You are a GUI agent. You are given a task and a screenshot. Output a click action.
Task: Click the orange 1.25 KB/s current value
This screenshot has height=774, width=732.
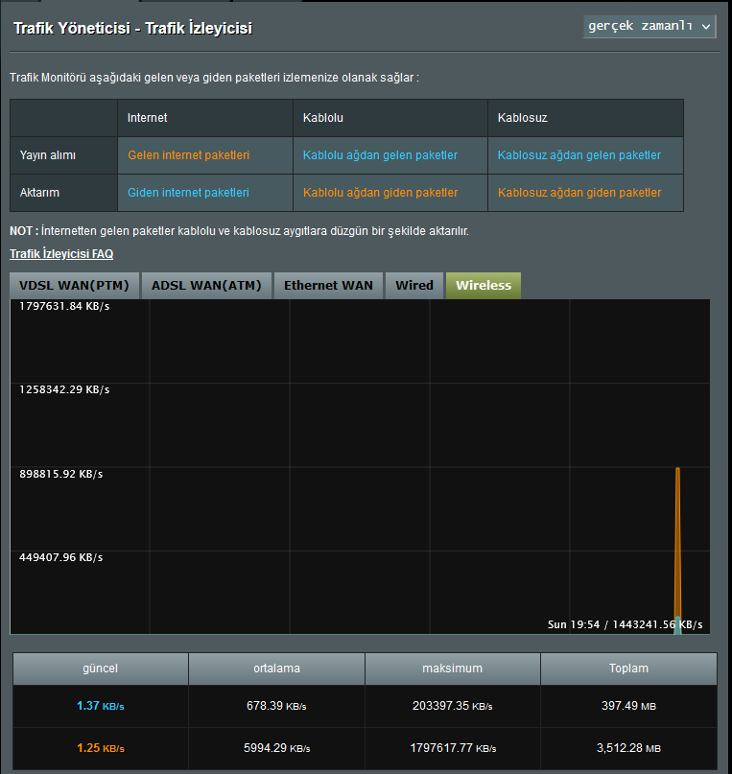(100, 748)
